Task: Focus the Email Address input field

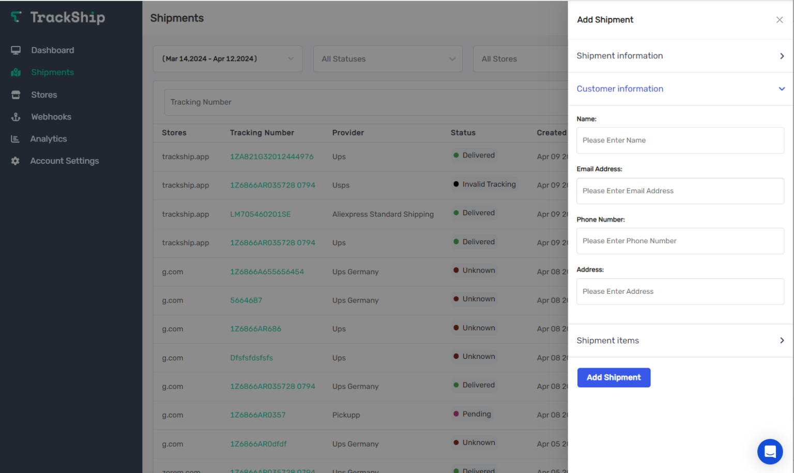Action: pos(680,191)
